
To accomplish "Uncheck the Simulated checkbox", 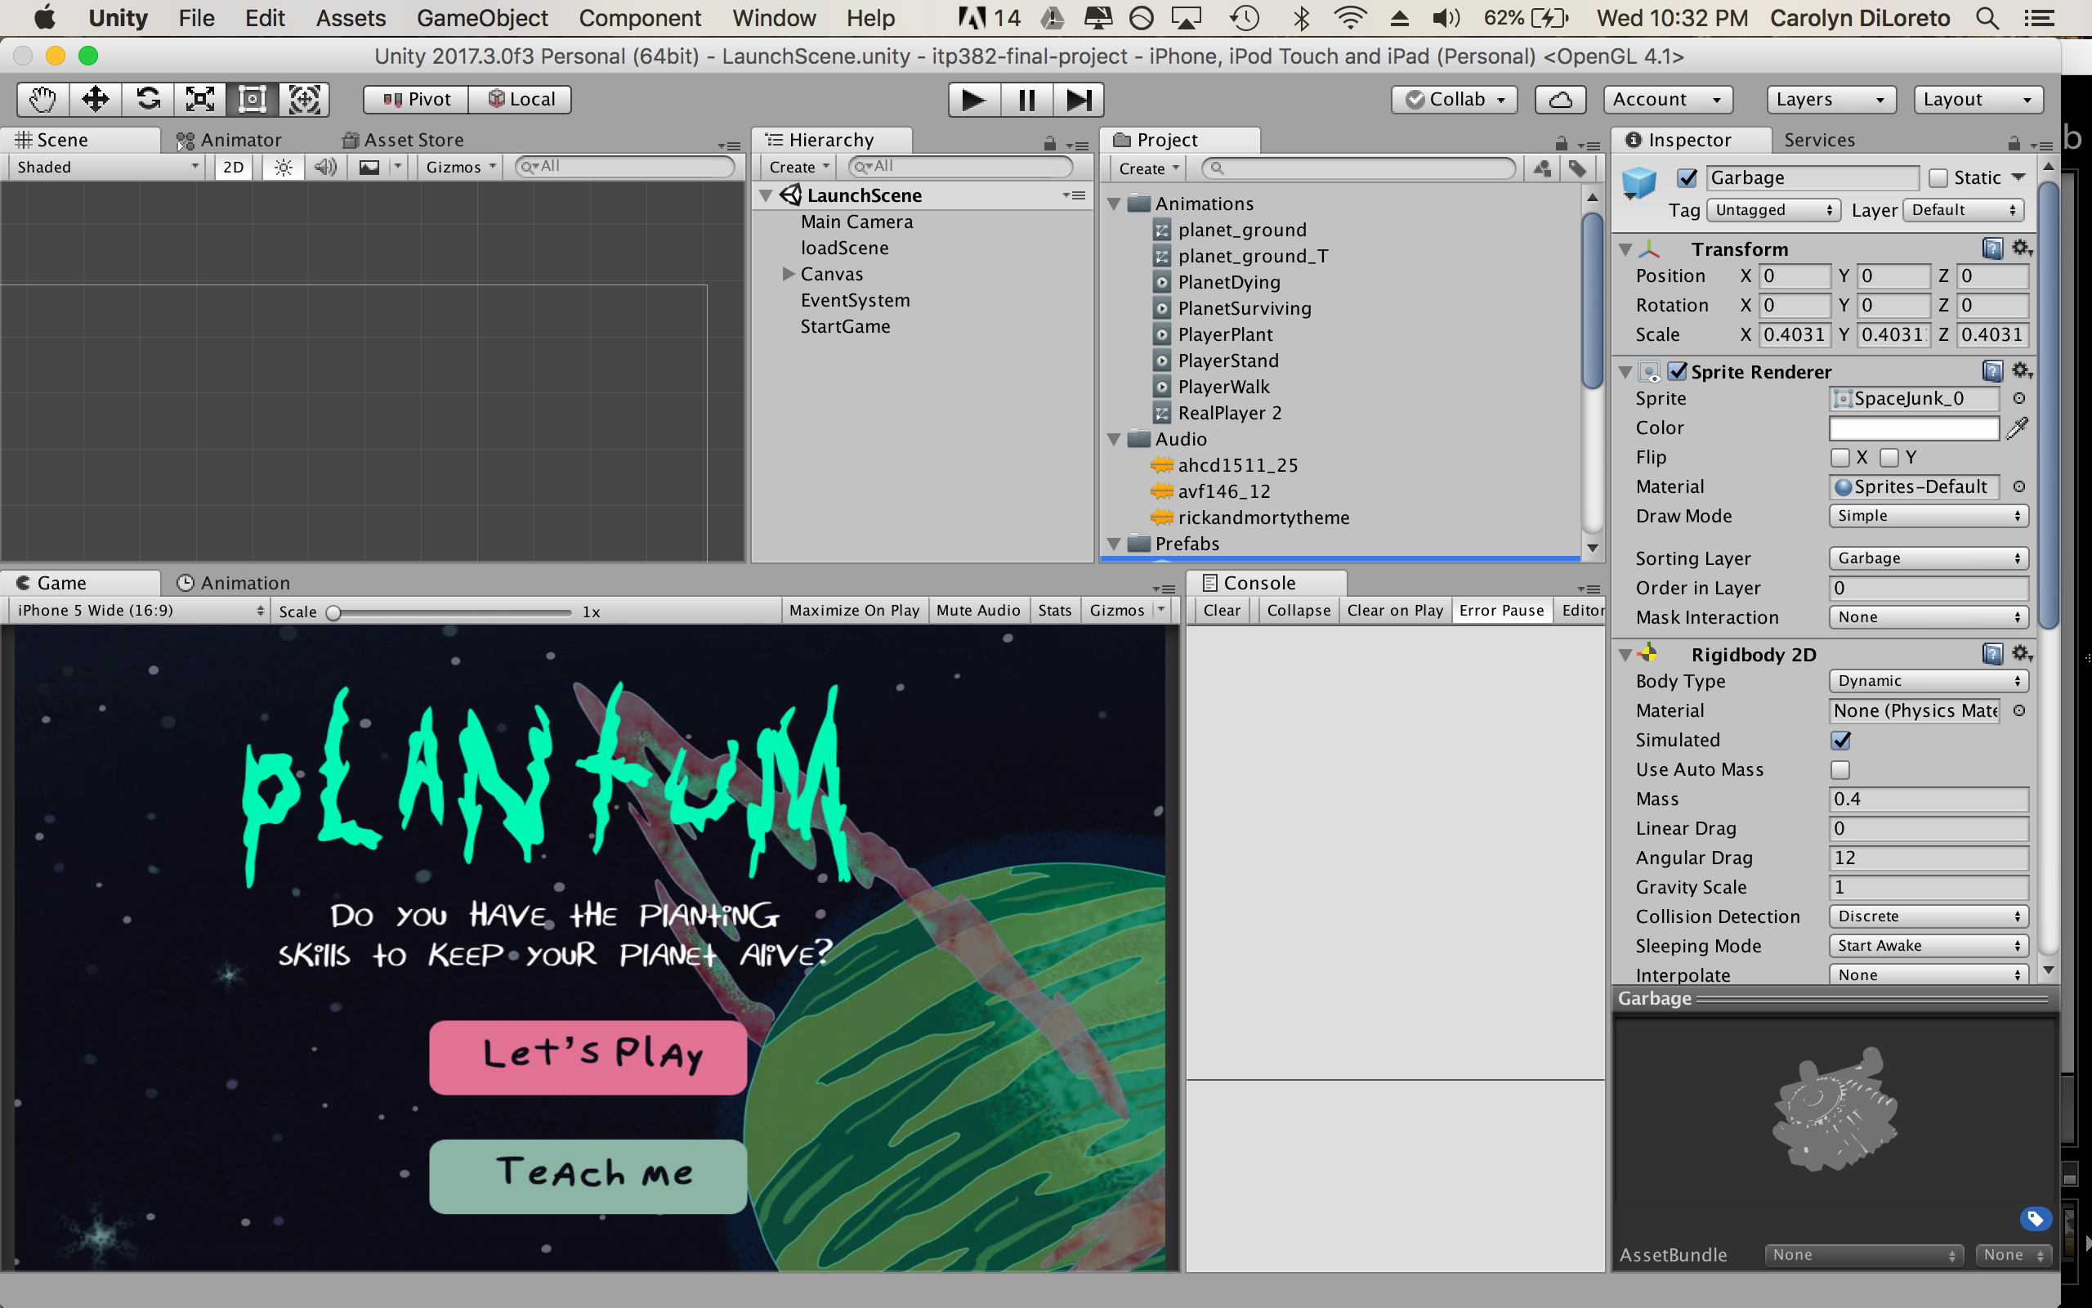I will (1839, 741).
